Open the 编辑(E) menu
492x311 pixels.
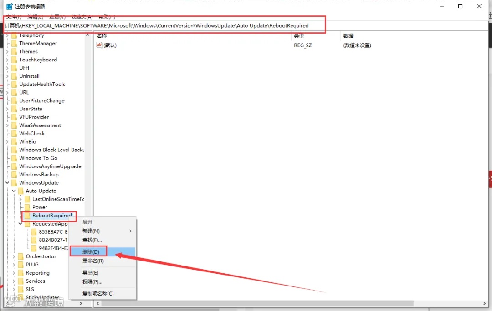tap(36, 17)
